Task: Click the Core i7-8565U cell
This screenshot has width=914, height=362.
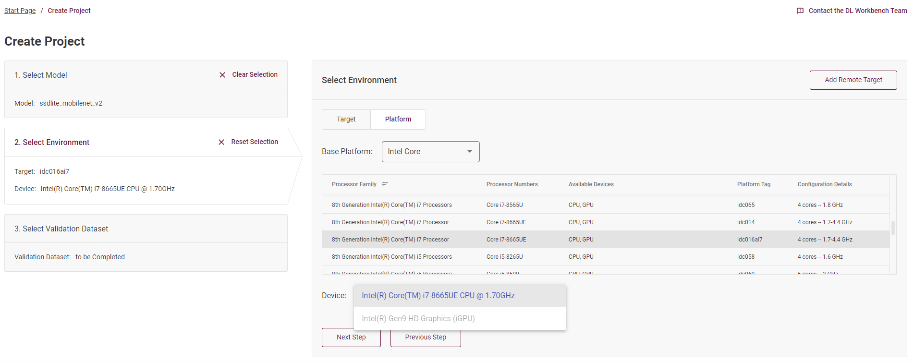Action: (x=505, y=205)
